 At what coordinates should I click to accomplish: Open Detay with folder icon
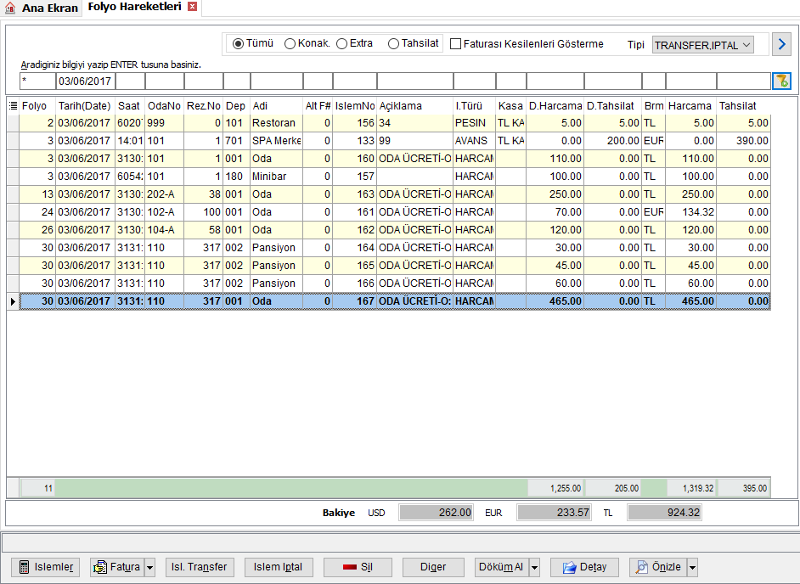[x=584, y=567]
